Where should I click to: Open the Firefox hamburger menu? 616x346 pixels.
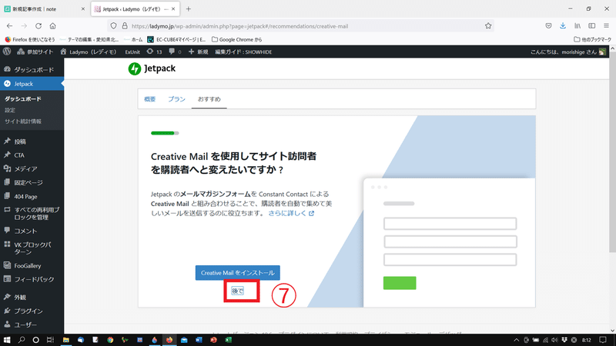click(x=606, y=26)
